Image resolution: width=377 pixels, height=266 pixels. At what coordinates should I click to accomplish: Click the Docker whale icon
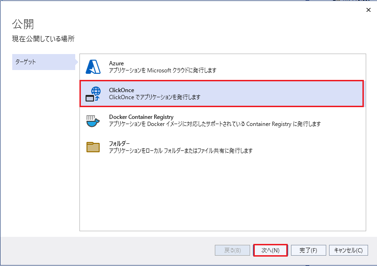(93, 121)
